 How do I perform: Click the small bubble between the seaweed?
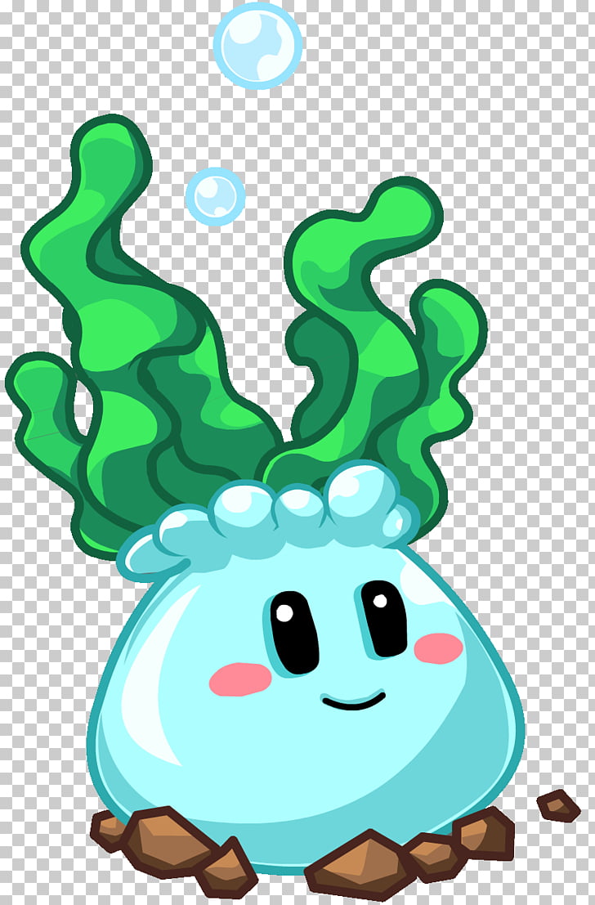(x=215, y=196)
